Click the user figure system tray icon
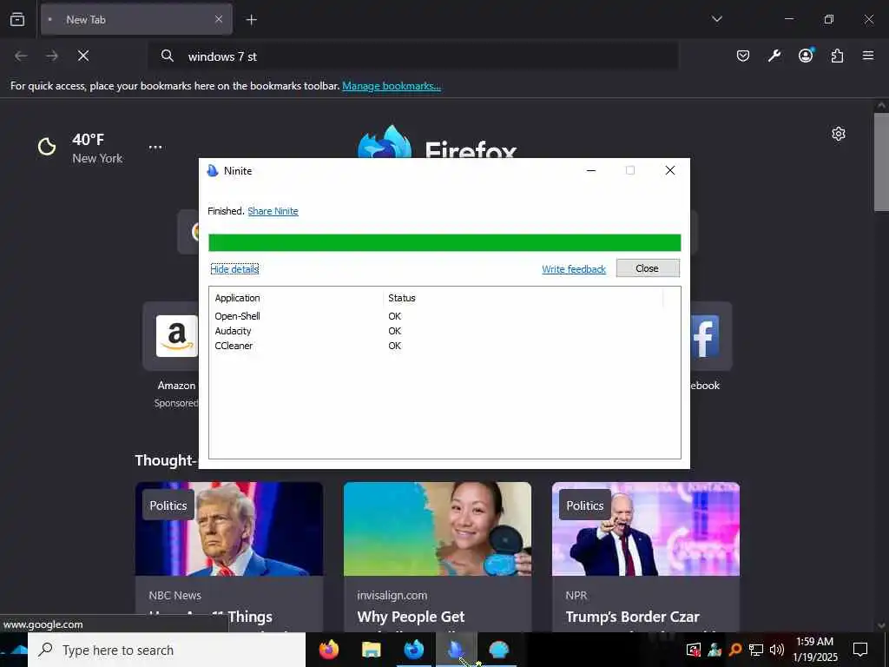 pyautogui.click(x=714, y=650)
